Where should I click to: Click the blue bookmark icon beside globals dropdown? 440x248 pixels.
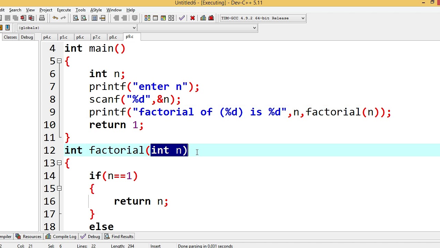point(8,28)
